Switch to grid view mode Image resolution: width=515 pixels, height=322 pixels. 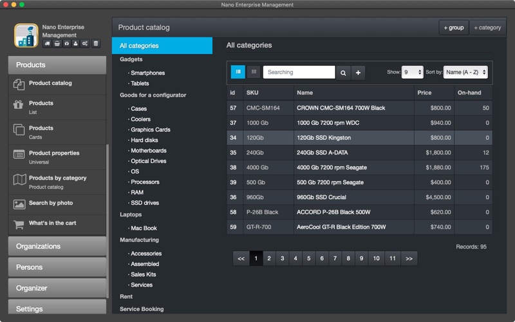pos(254,72)
